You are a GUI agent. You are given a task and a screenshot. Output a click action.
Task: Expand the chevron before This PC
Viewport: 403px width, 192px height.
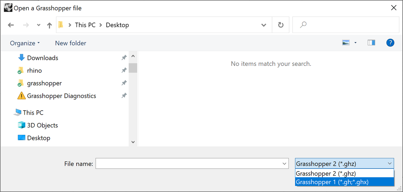70,25
